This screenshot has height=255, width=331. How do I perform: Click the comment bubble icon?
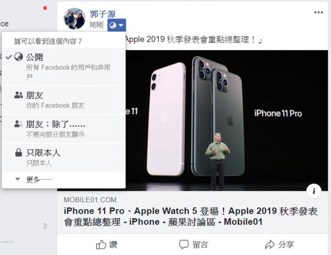click(183, 244)
